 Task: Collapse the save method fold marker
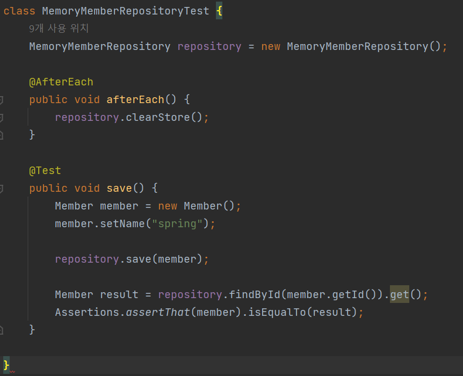click(x=1, y=189)
